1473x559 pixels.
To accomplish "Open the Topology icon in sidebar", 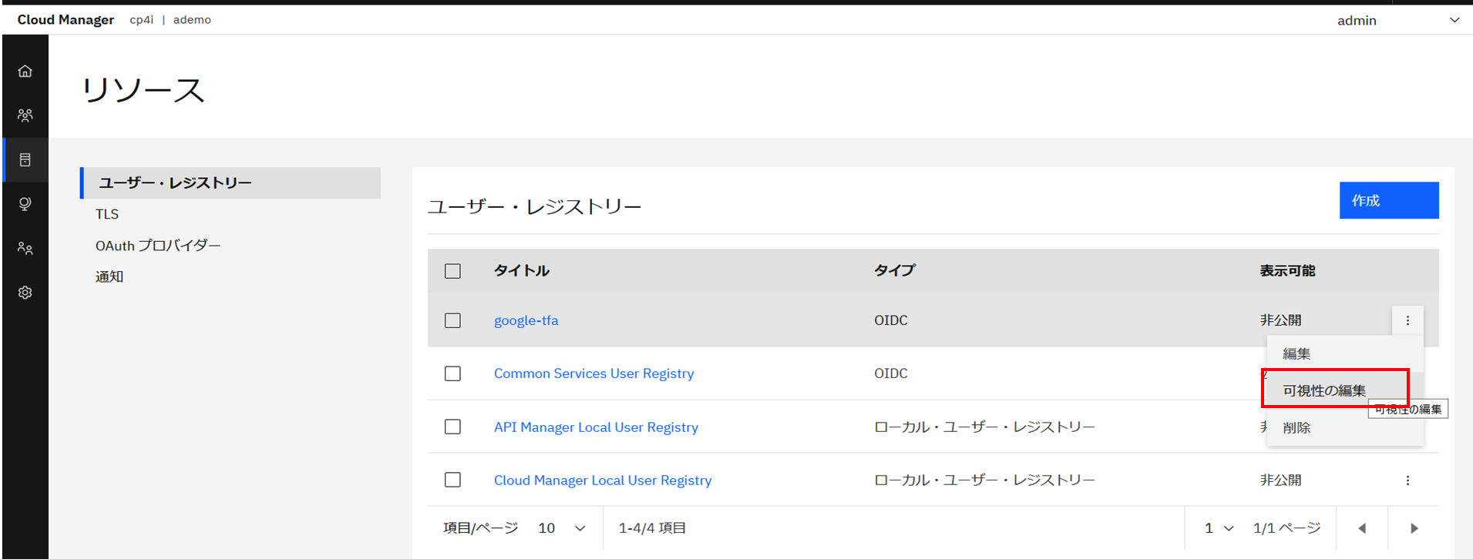I will coord(25,204).
